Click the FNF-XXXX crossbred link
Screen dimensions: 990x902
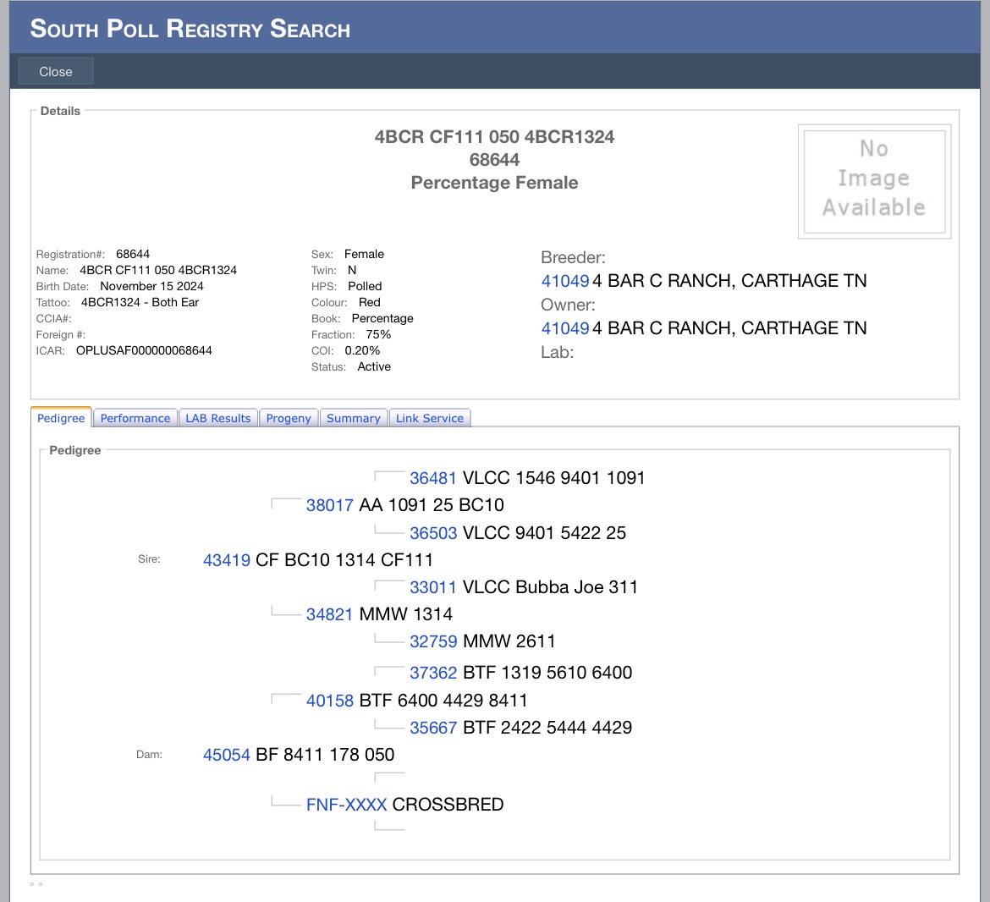pyautogui.click(x=346, y=805)
